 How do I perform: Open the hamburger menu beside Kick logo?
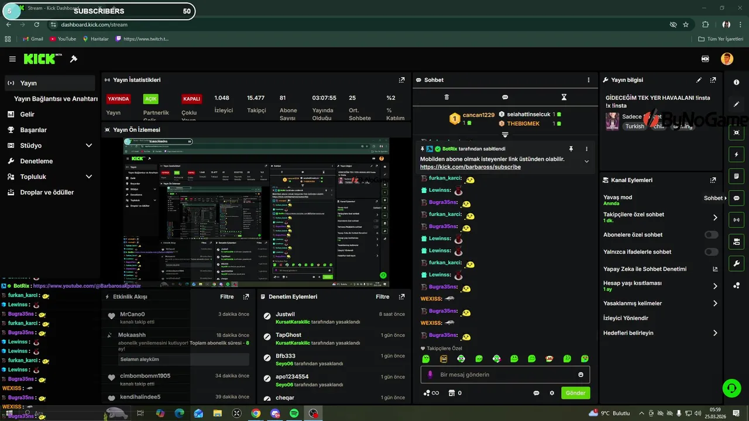pyautogui.click(x=12, y=59)
